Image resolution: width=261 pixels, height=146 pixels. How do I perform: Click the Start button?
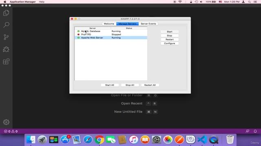pos(170,32)
